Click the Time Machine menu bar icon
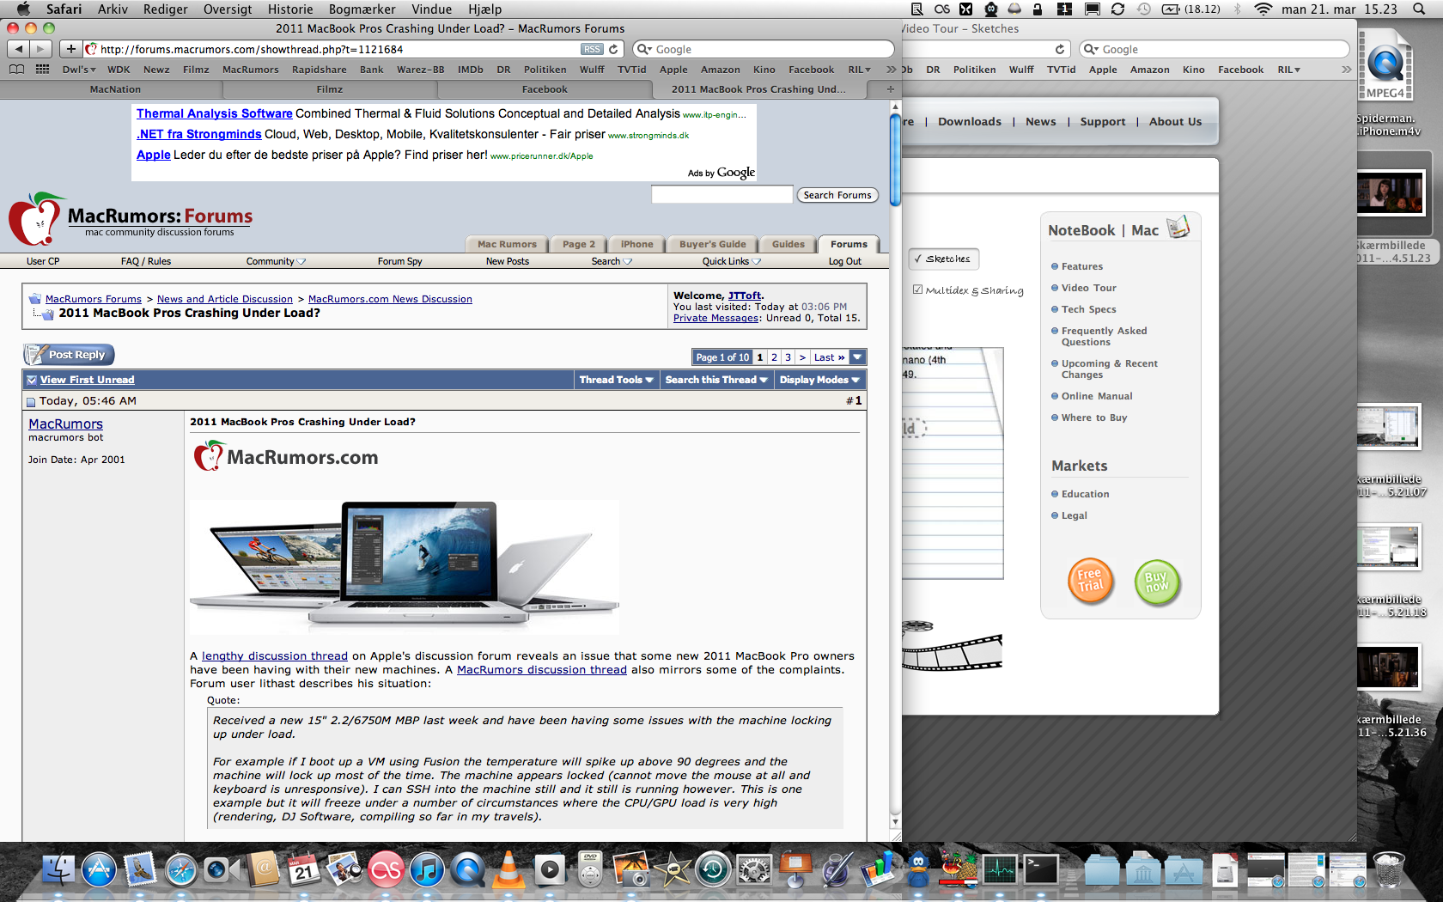The width and height of the screenshot is (1443, 902). (x=1144, y=9)
